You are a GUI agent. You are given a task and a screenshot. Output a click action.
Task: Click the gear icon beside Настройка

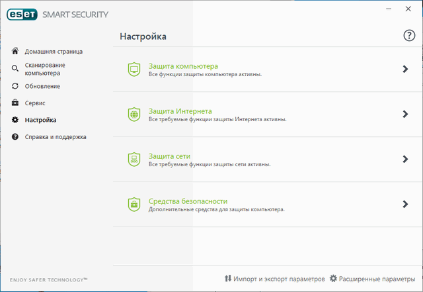[15, 120]
